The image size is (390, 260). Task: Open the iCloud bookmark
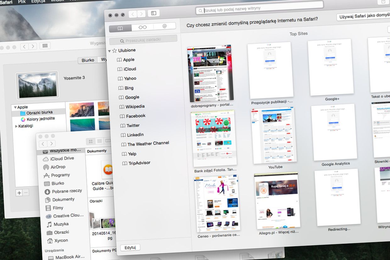pyautogui.click(x=126, y=69)
